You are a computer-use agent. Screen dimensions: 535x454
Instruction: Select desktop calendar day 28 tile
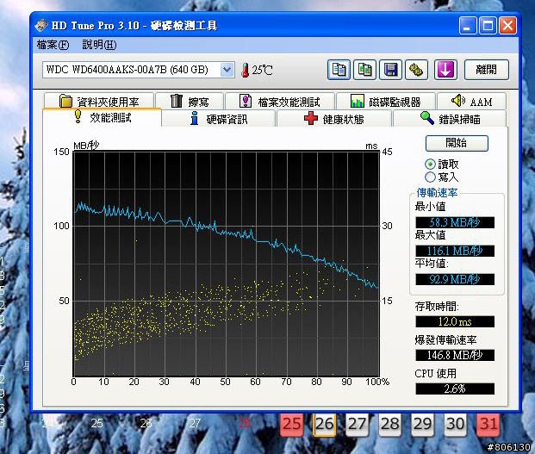(x=390, y=424)
